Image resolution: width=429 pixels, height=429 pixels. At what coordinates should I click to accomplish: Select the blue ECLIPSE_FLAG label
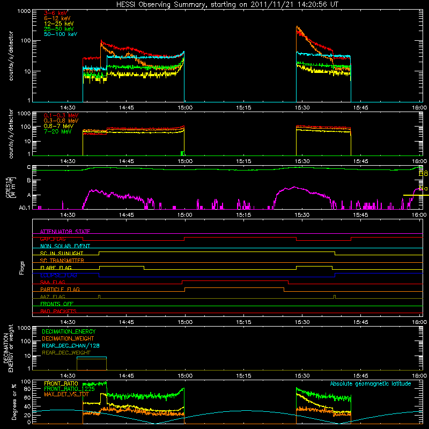[x=58, y=275]
